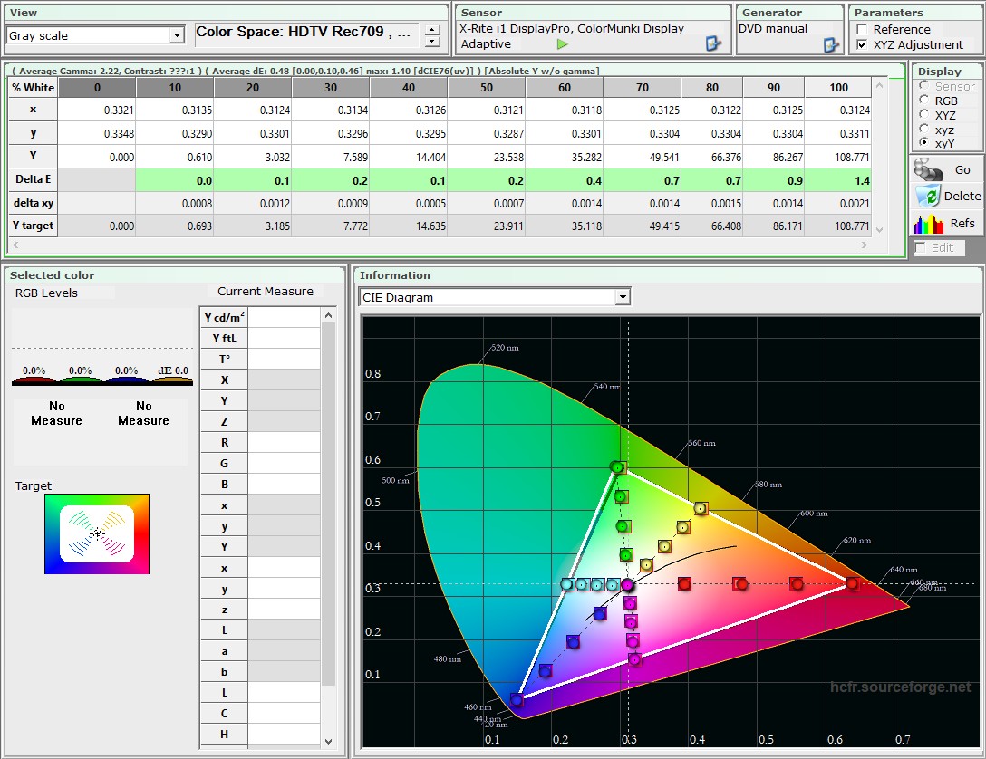Open the generator configuration icon
Viewport: 986px width, 759px height.
point(831,44)
